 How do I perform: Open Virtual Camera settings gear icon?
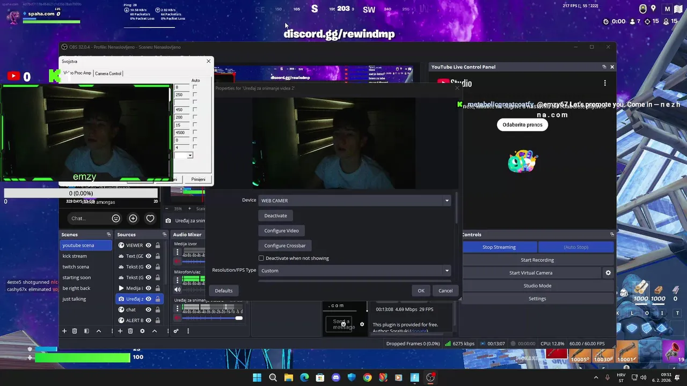tap(608, 273)
